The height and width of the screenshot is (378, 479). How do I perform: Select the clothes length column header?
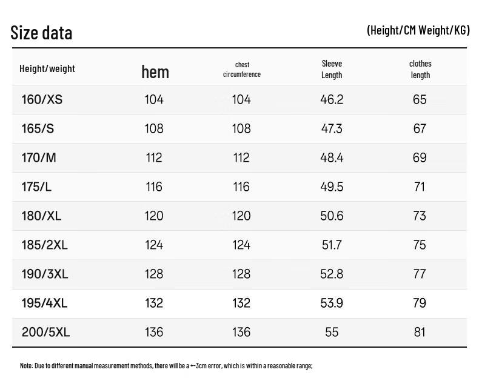click(x=420, y=69)
